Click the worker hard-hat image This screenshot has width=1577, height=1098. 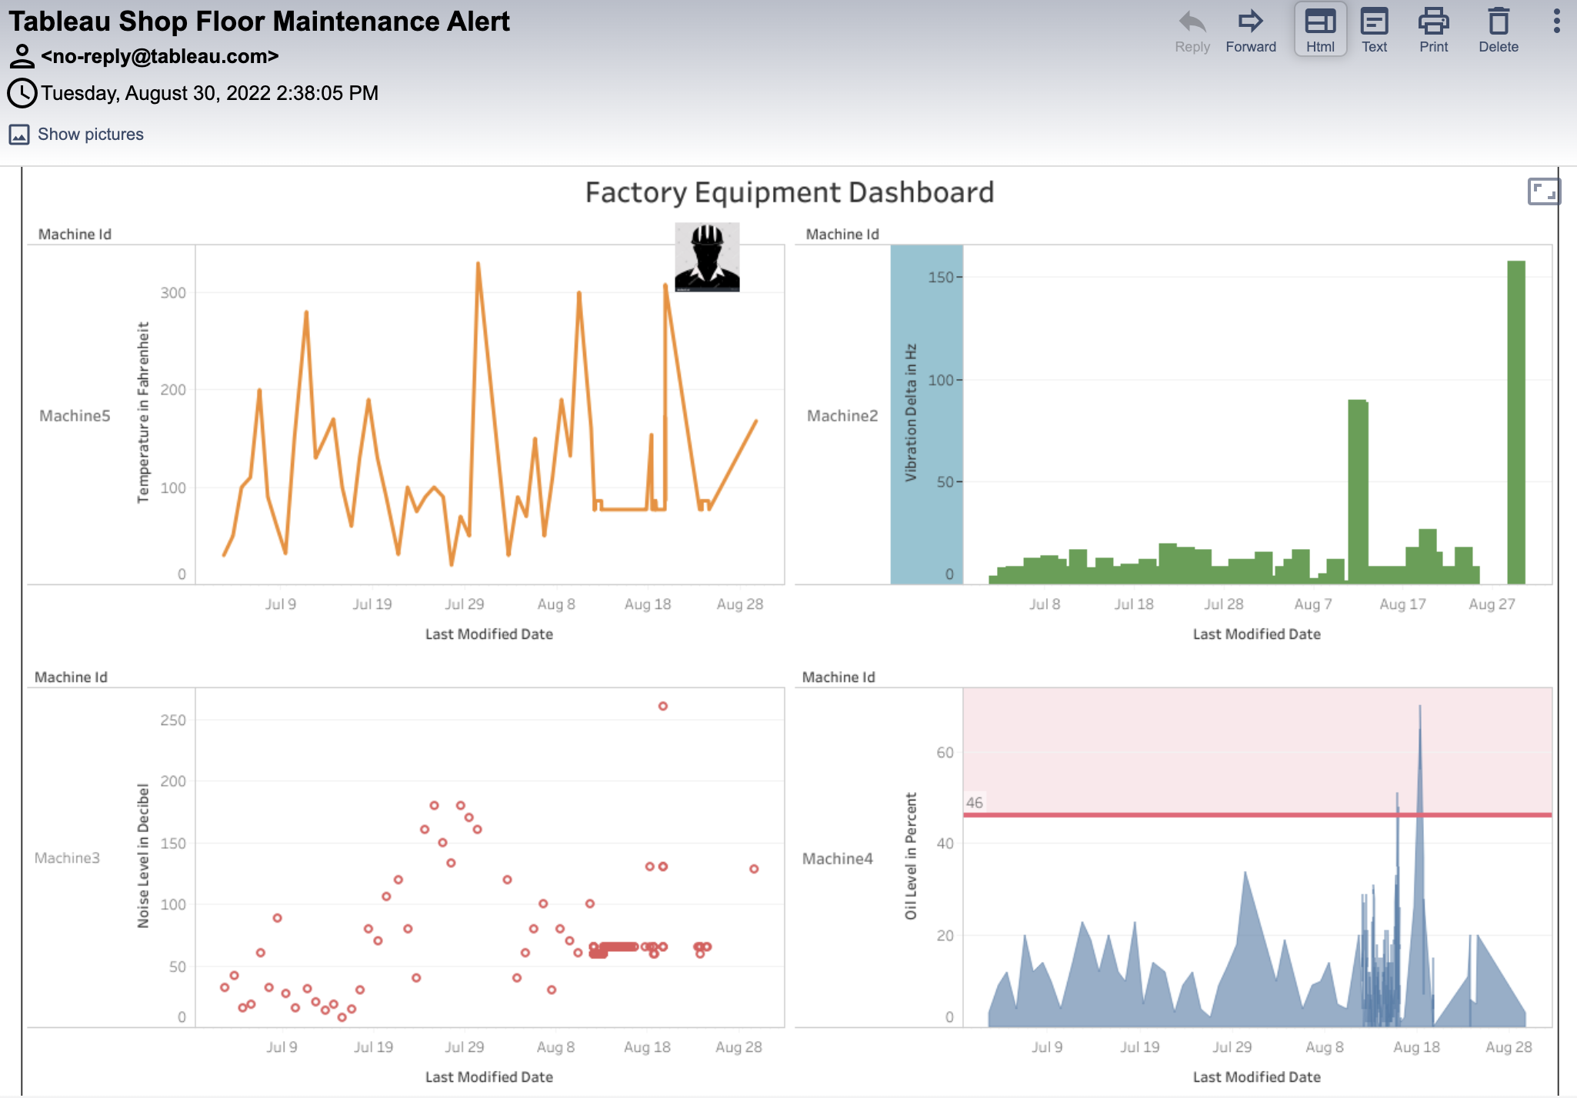click(707, 258)
